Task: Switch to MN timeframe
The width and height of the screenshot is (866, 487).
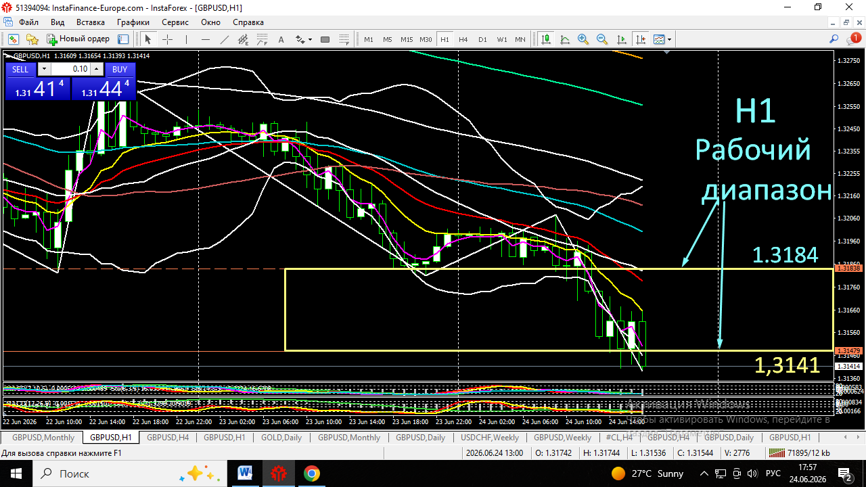Action: point(520,39)
